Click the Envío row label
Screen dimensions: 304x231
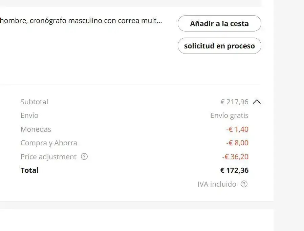pyautogui.click(x=29, y=115)
